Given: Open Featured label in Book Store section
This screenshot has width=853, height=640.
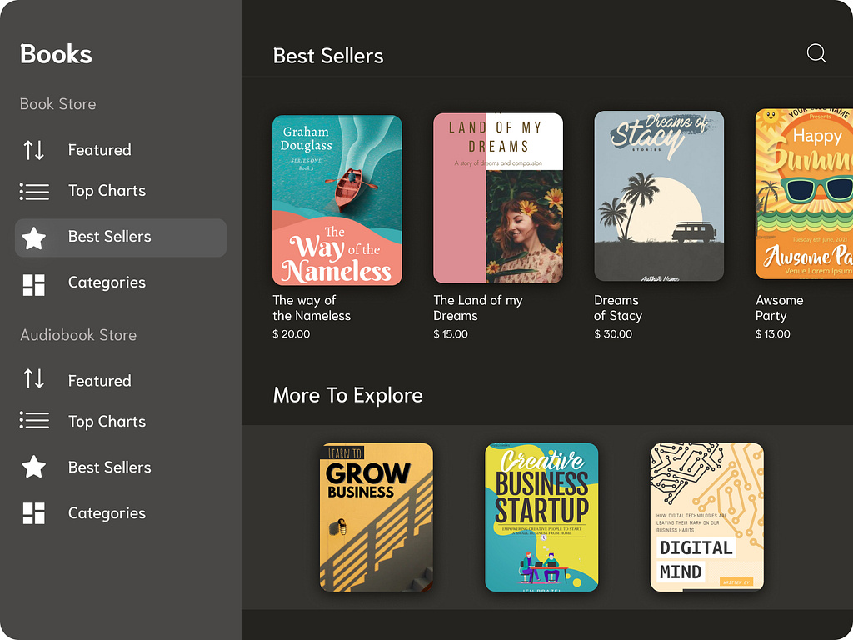Looking at the screenshot, I should coord(100,150).
